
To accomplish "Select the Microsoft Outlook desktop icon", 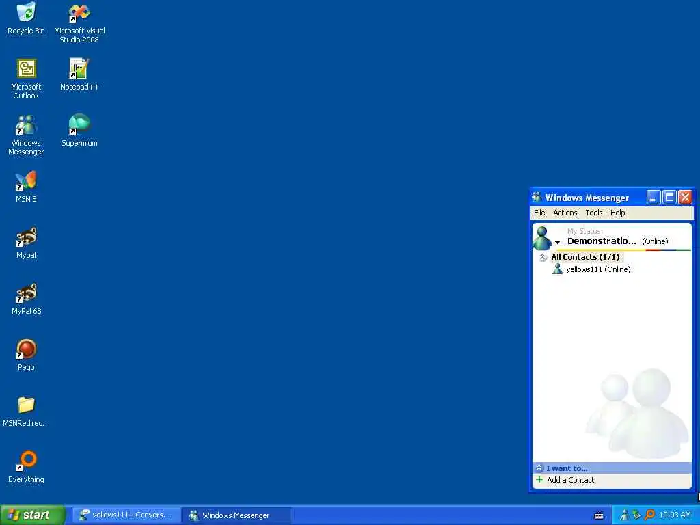I will coord(27,79).
